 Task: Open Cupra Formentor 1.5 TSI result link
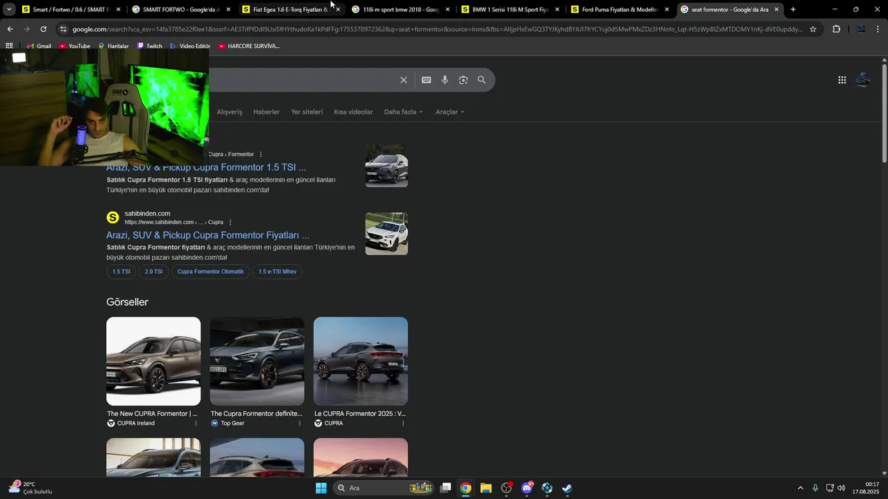[x=206, y=167]
